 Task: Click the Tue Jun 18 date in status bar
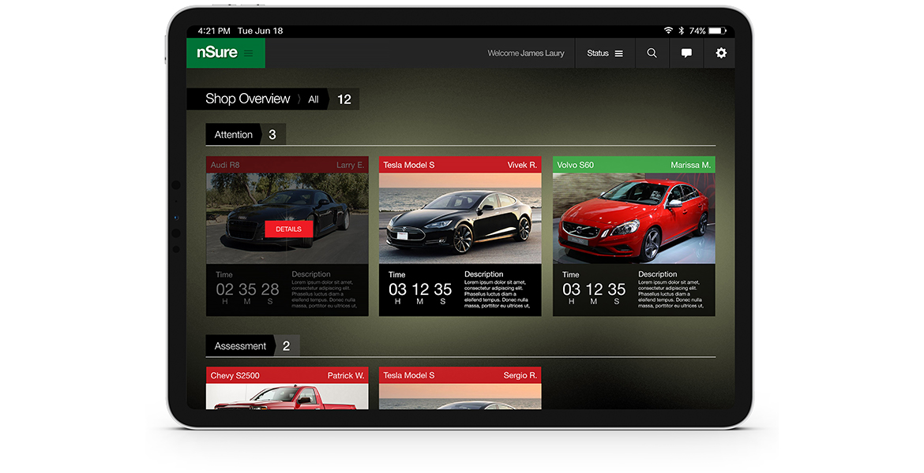260,31
